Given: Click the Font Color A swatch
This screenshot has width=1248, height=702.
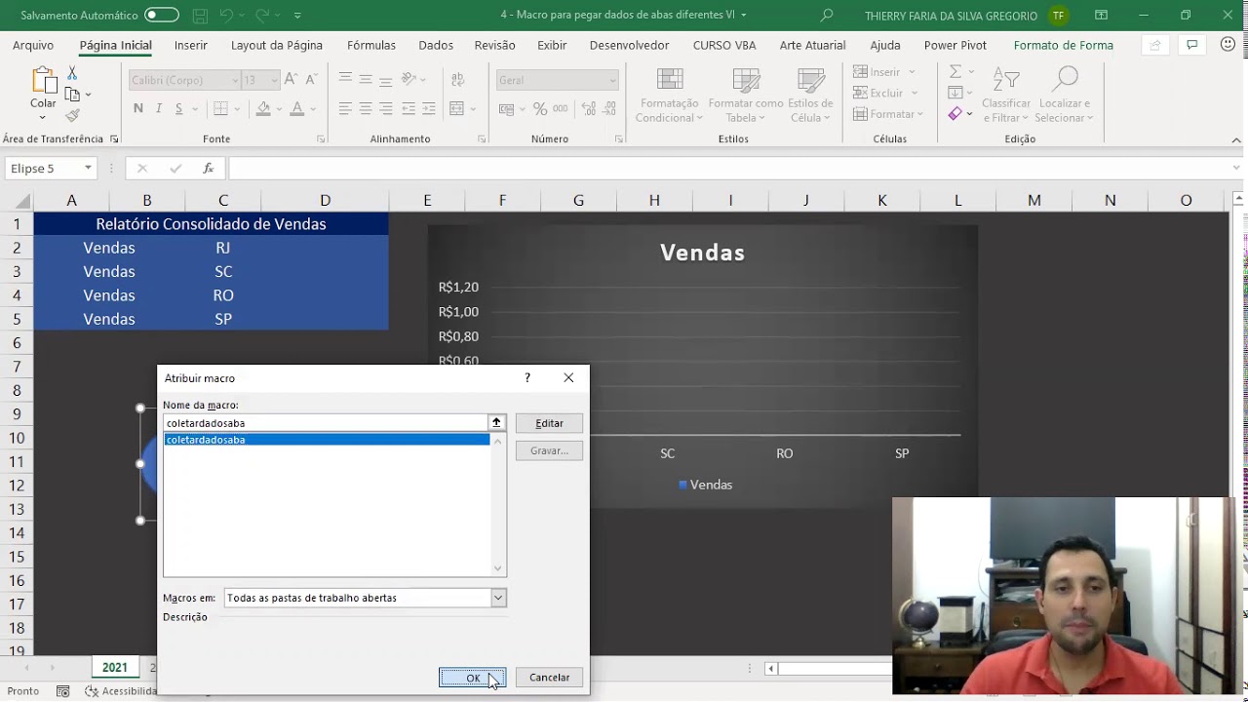Looking at the screenshot, I should pos(299,109).
